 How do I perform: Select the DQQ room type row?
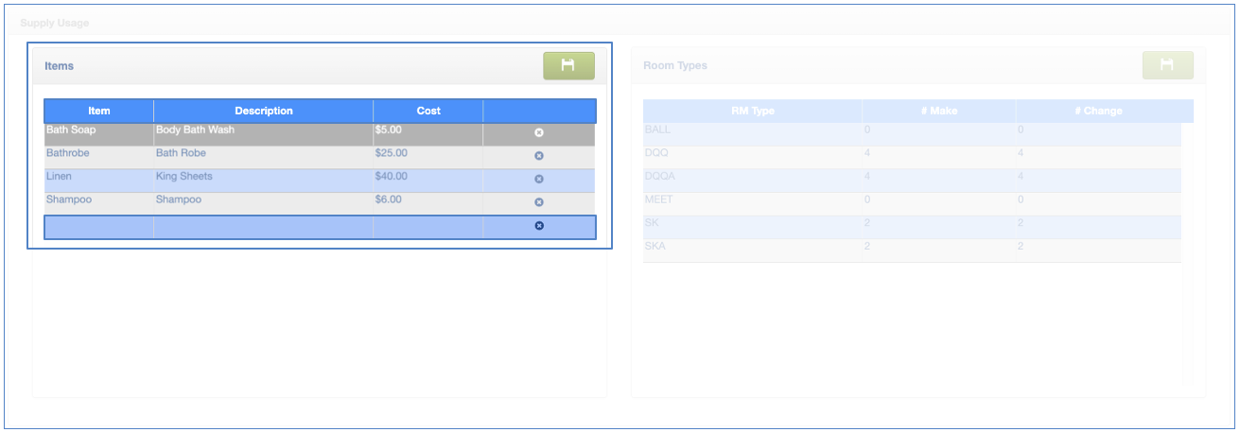coord(656,152)
